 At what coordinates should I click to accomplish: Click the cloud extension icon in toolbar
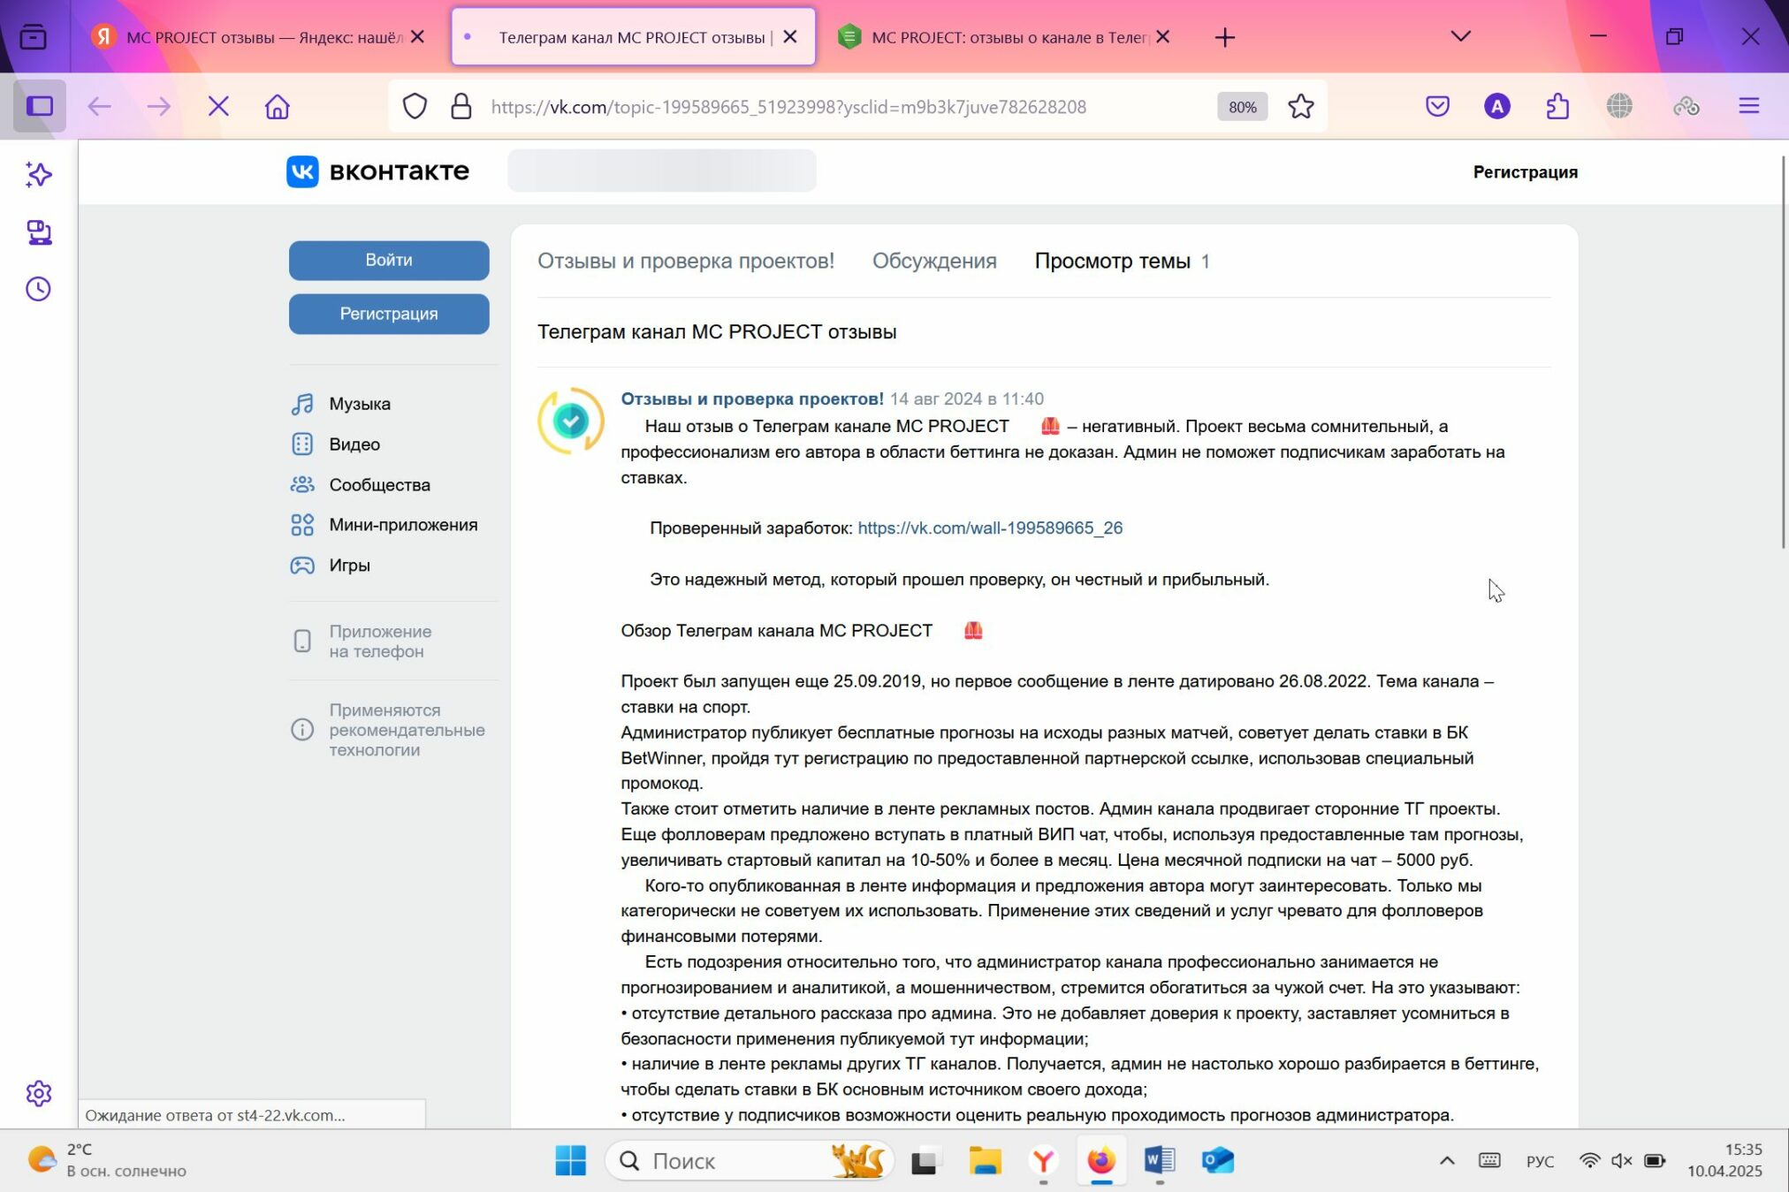(1686, 107)
